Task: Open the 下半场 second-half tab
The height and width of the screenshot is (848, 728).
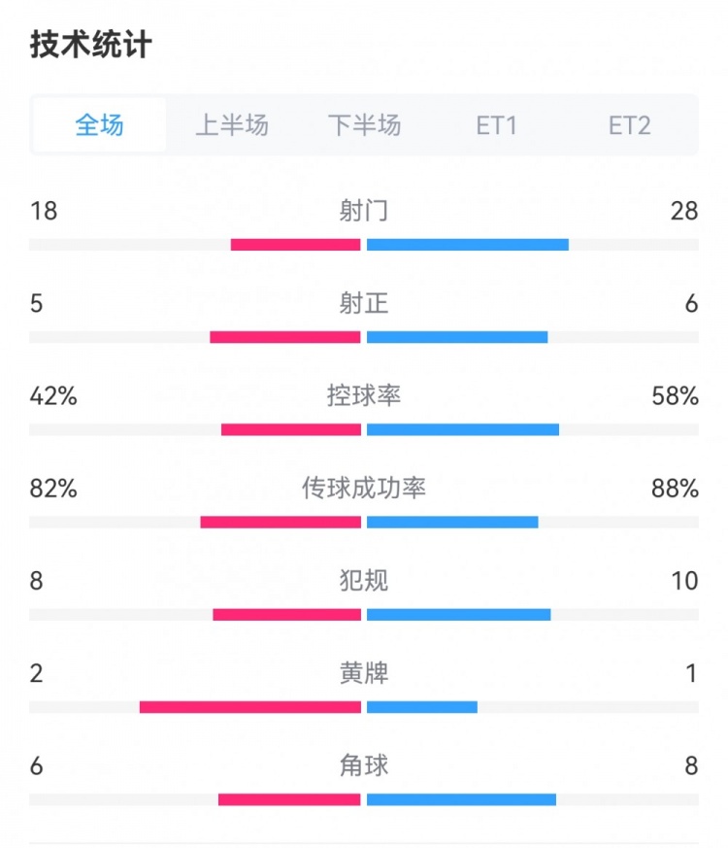Action: click(x=364, y=125)
